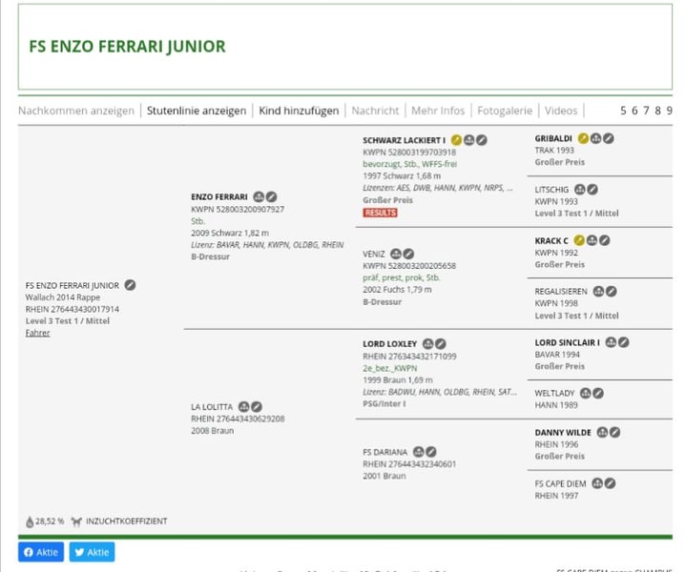Edit FS CAPE DIEM via pencil icon
Viewport: 685px width, 572px height.
[610, 483]
